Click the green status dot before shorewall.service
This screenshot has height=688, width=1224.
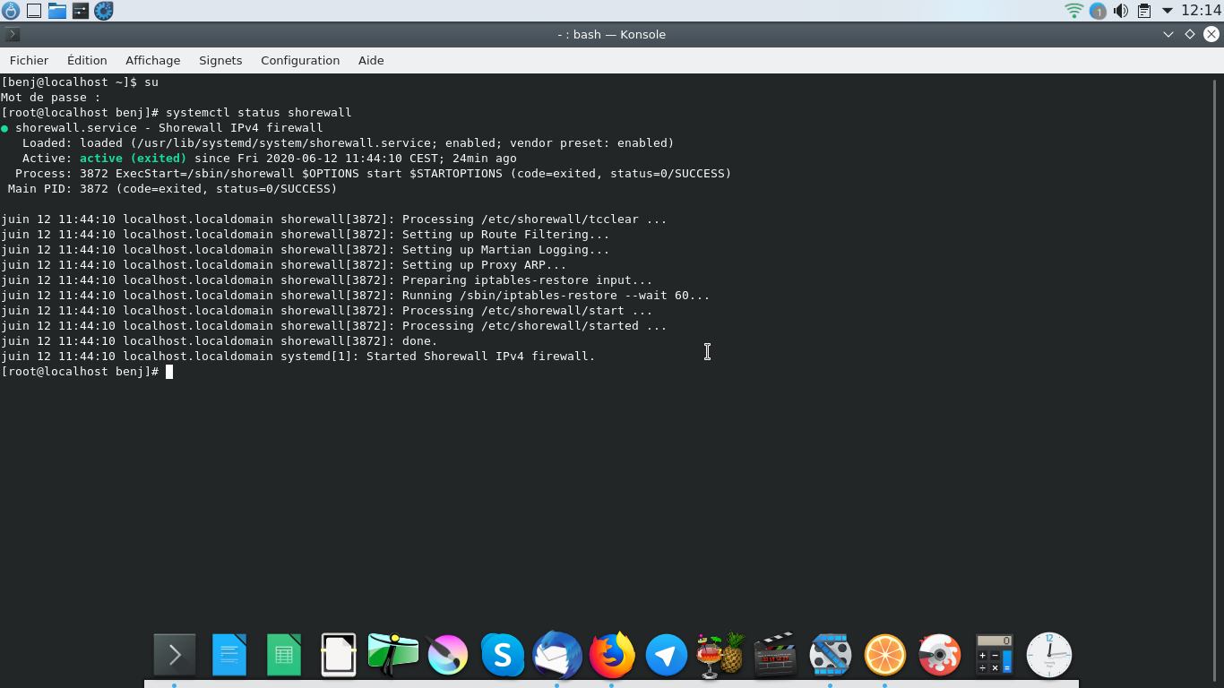4,128
